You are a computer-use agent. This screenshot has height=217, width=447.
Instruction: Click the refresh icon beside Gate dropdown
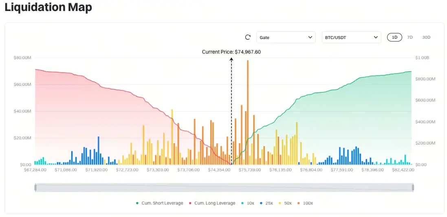[x=248, y=37]
